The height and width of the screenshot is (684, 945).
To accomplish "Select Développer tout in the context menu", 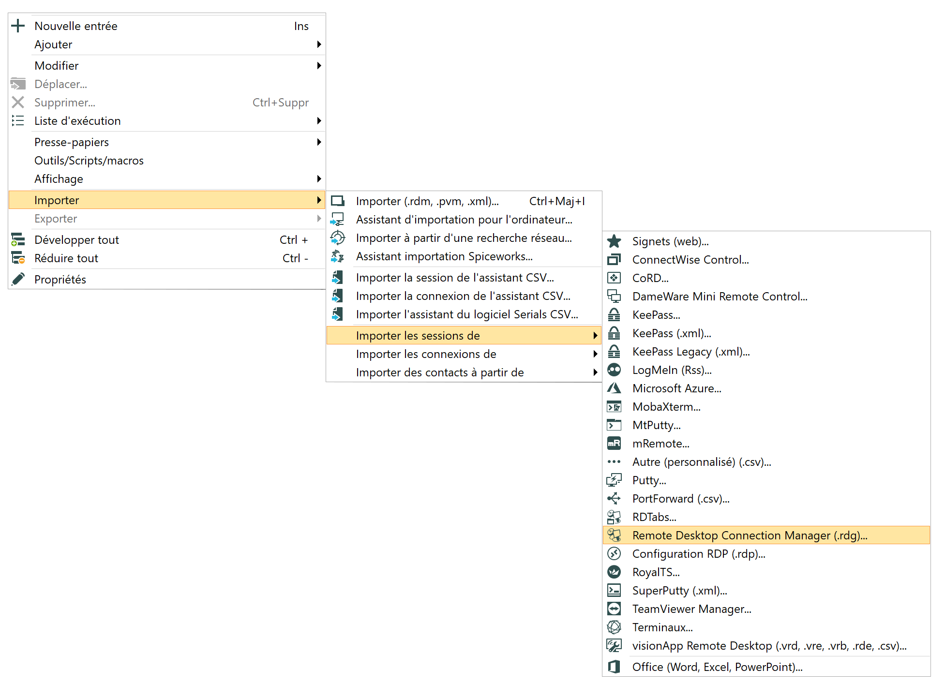I will click(76, 240).
